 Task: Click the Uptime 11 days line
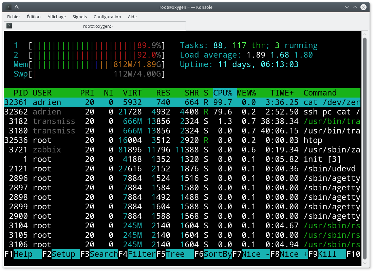(239, 64)
